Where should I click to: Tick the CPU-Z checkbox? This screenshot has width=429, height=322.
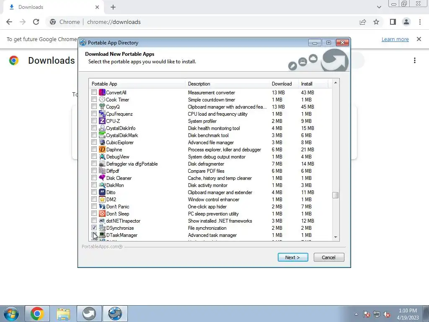[x=94, y=121]
